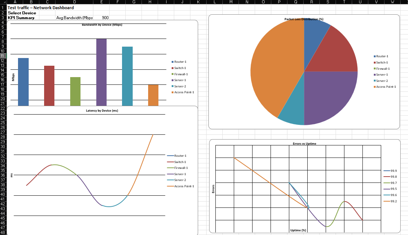
Task: Click the "Packet Loss Distribution (%)" chart title
Action: click(304, 19)
